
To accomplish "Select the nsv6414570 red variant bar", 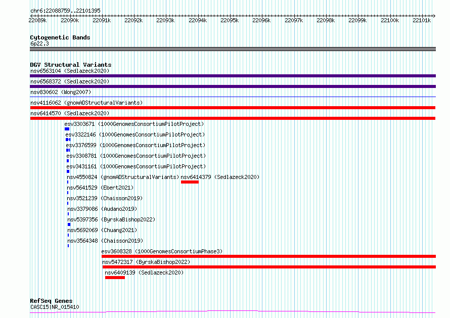I will coord(233,118).
